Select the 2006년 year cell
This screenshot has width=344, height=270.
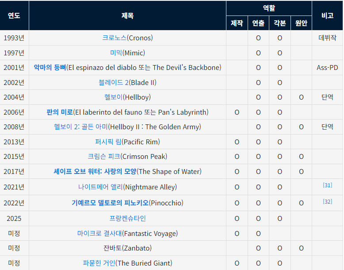(x=14, y=112)
